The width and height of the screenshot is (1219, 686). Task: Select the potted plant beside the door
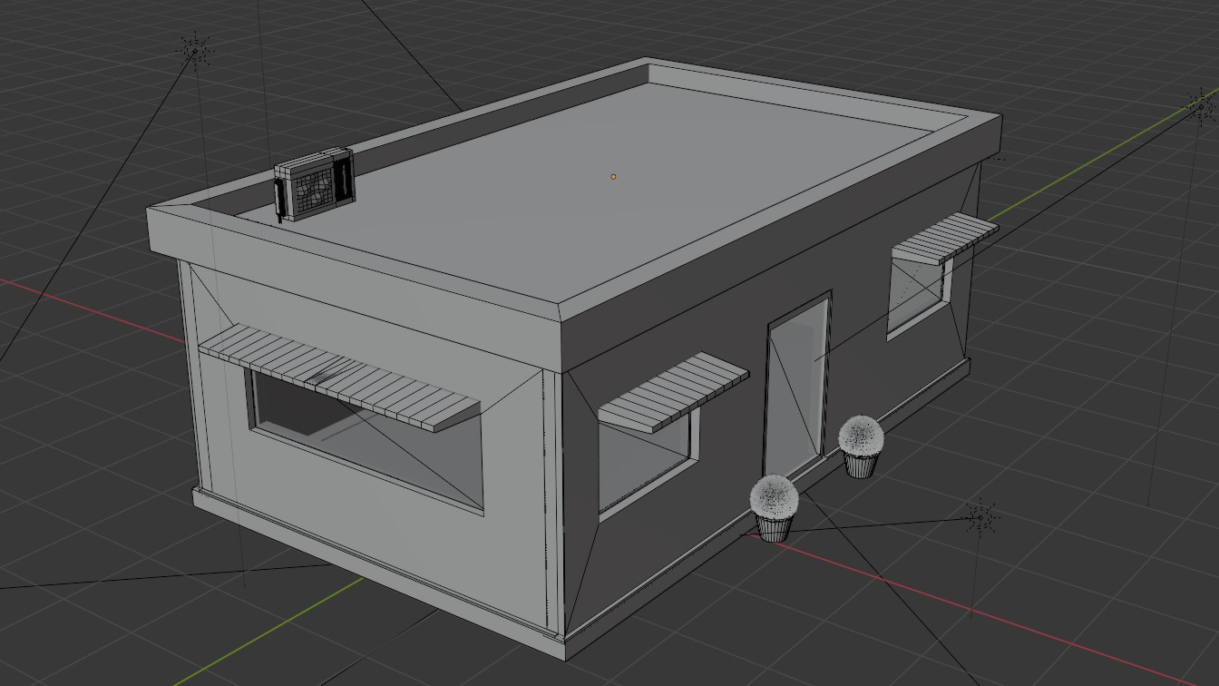pos(861,446)
